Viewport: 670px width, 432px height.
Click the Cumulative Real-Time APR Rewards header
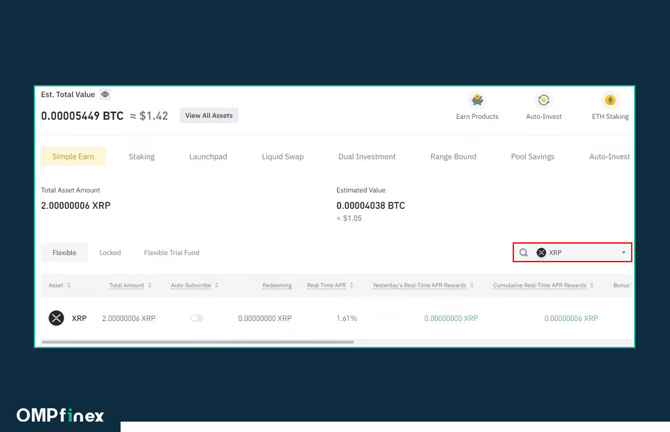[539, 286]
